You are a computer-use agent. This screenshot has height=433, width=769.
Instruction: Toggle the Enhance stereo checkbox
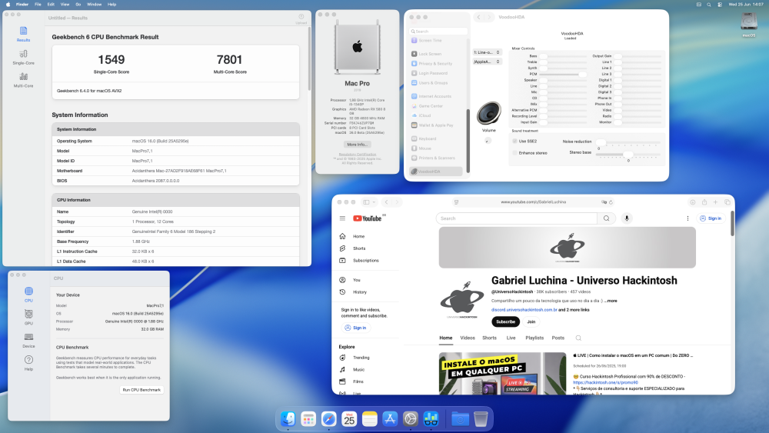point(515,153)
